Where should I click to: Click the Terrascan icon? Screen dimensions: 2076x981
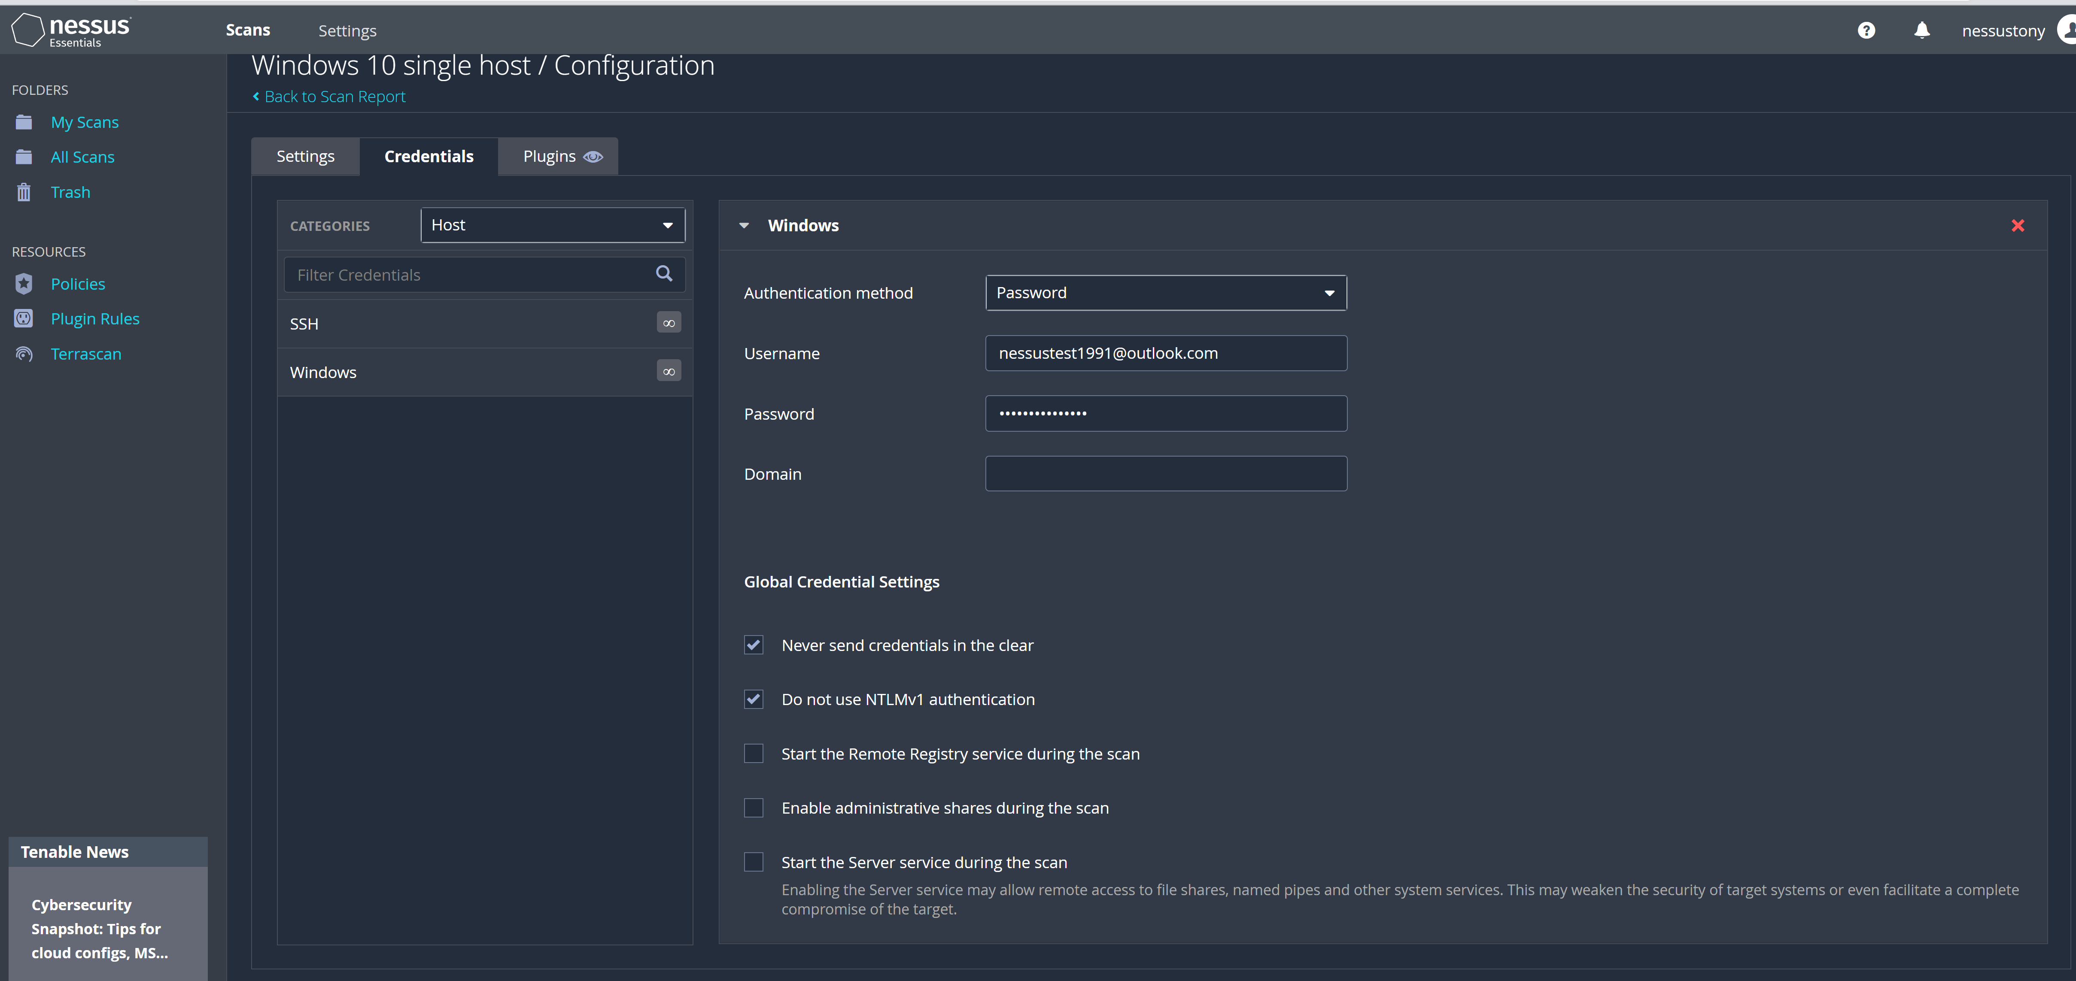[23, 354]
